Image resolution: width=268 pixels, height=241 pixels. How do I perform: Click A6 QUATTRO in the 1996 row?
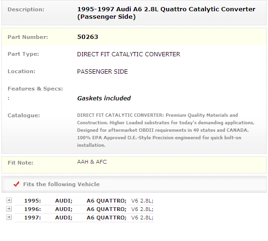[106, 209]
